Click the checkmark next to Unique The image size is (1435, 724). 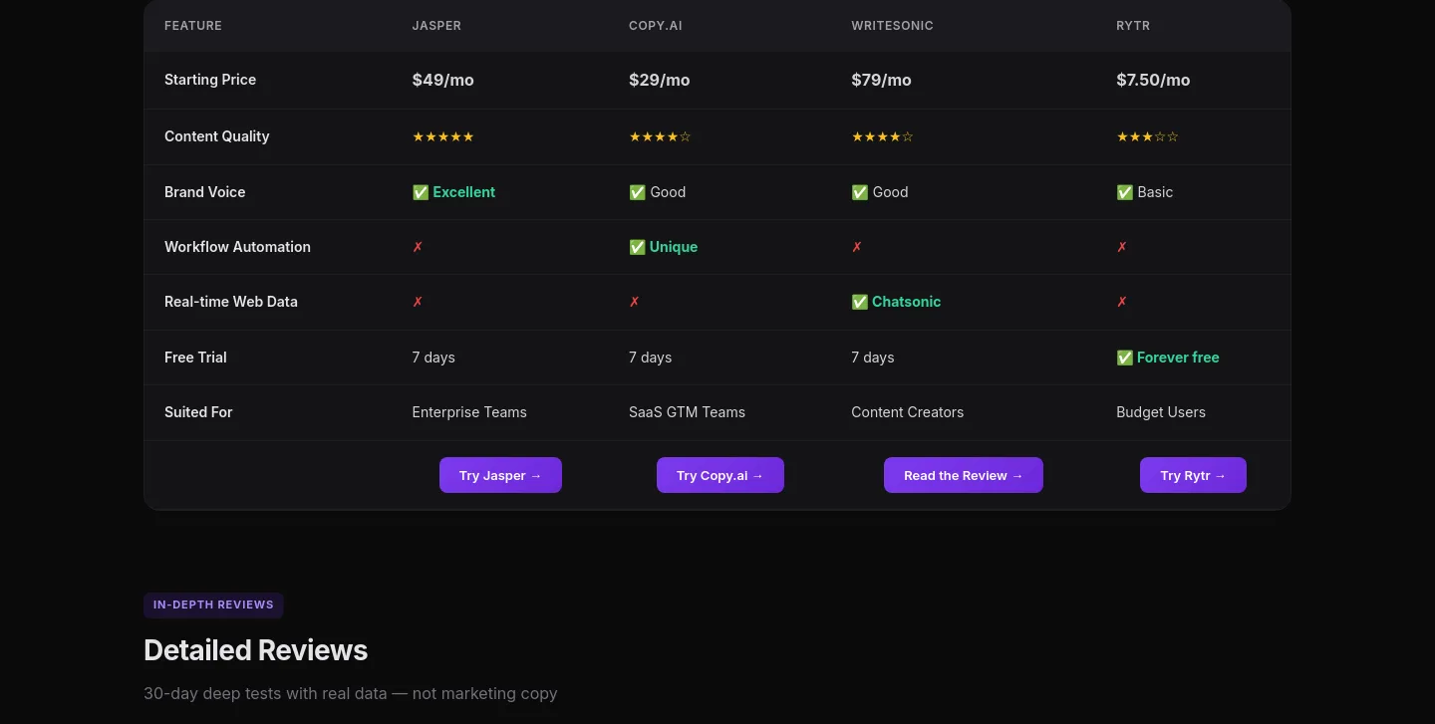(x=637, y=247)
